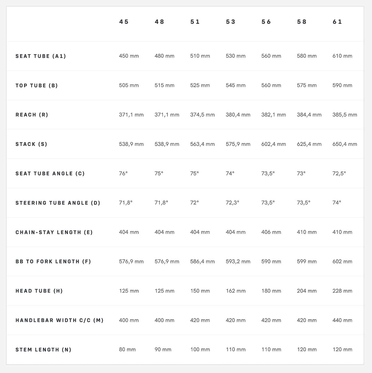
Task: Click the CHAIN-STAY LENGTH (E) label
Action: click(54, 232)
